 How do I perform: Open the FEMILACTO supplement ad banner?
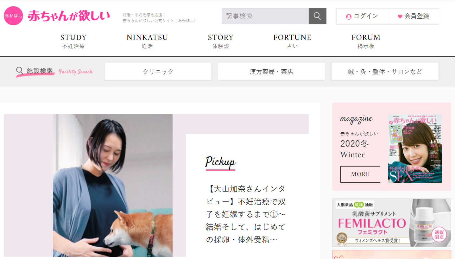point(392,223)
